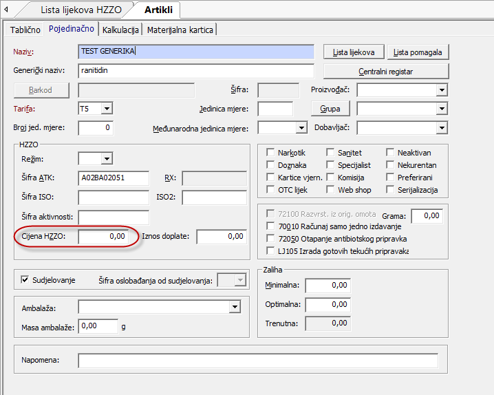Screen dimensions: 494x395
Task: Enable the Narkotik checkbox
Action: [x=271, y=153]
